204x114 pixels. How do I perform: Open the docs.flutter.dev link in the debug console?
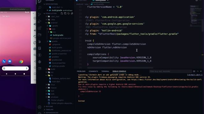[166, 79]
